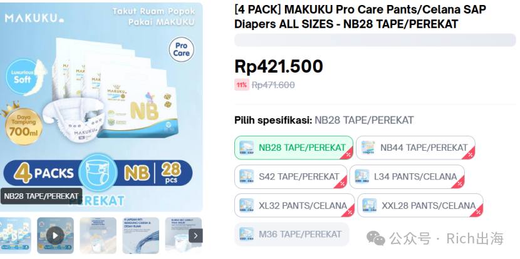Pick XL32 PANTS/CELANA variant
This screenshot has width=520, height=259.
[294, 205]
